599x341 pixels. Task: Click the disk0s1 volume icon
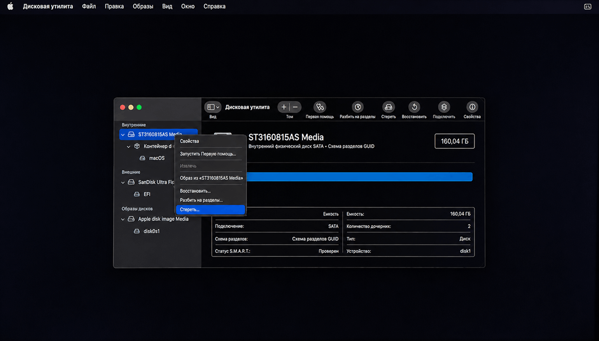point(137,231)
